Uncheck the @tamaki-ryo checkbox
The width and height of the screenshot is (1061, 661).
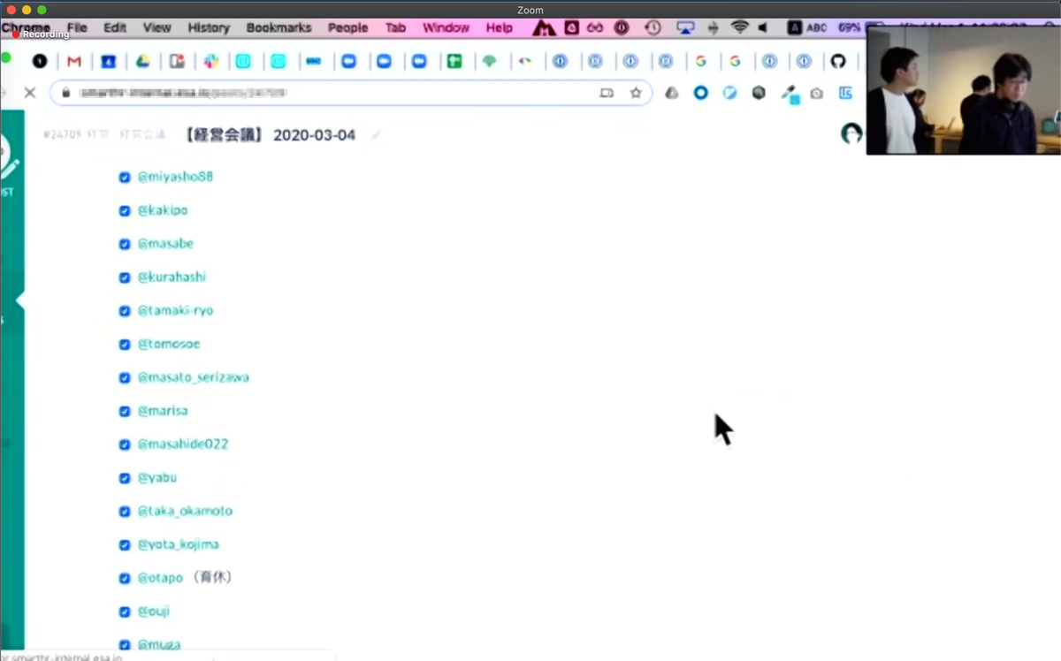pyautogui.click(x=125, y=311)
